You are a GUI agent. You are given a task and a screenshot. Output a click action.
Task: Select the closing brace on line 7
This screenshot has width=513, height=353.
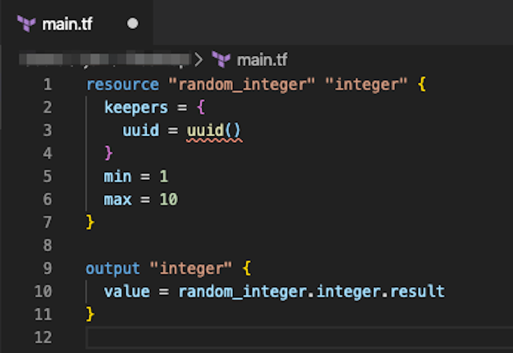(x=90, y=222)
